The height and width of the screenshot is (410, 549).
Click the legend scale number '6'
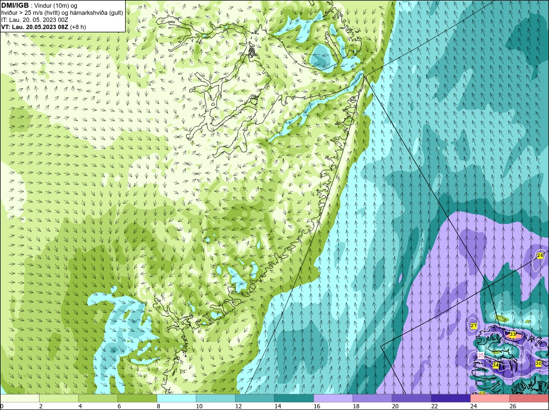[119, 406]
